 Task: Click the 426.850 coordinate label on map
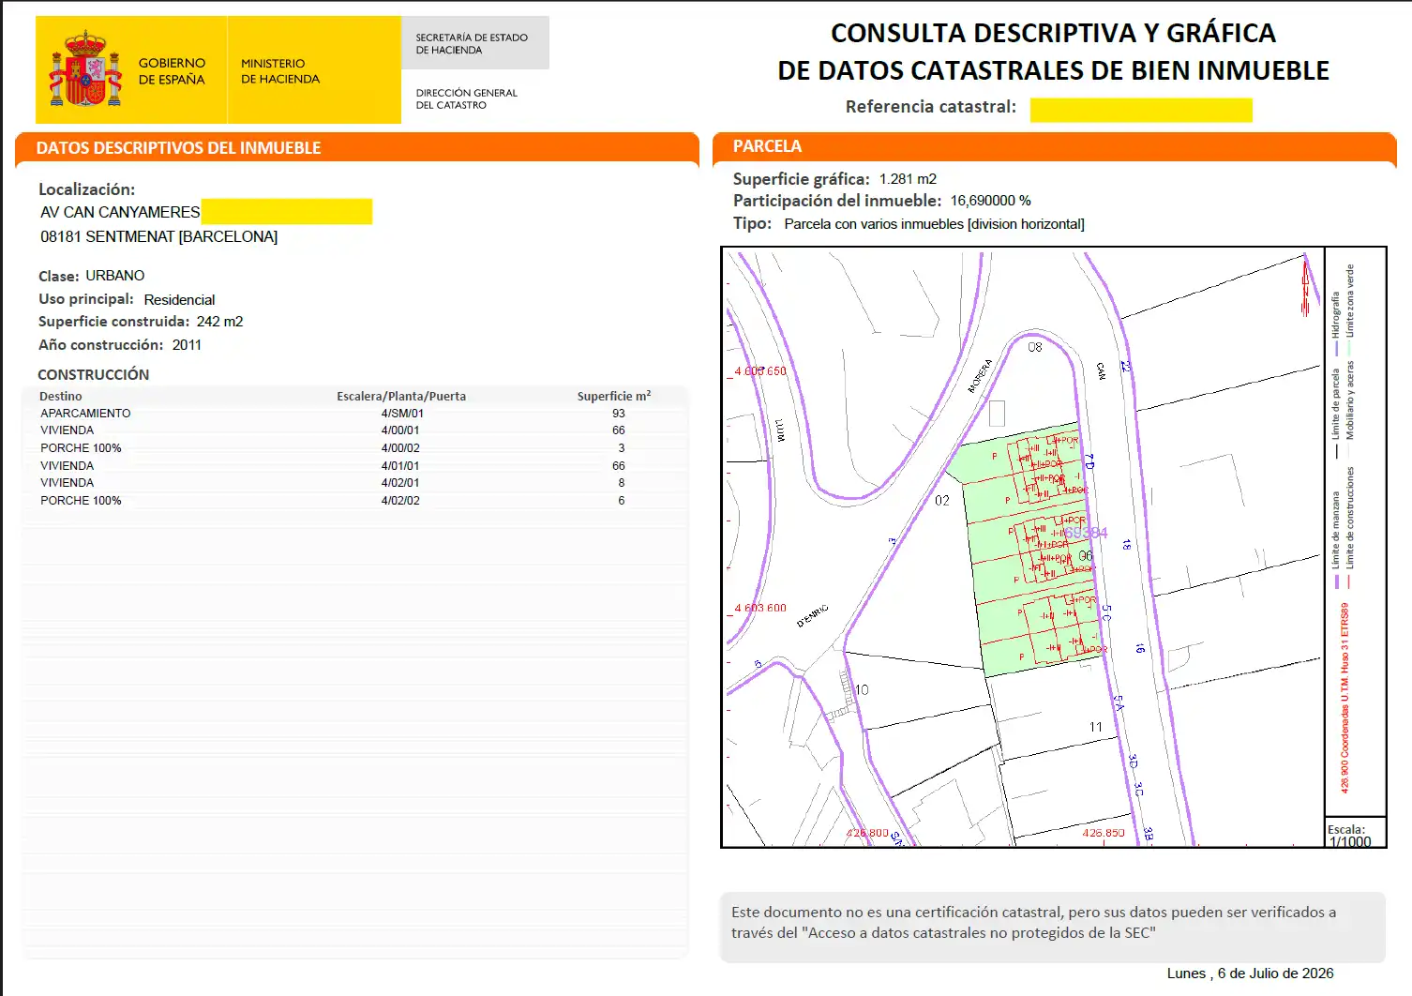coord(1103,833)
